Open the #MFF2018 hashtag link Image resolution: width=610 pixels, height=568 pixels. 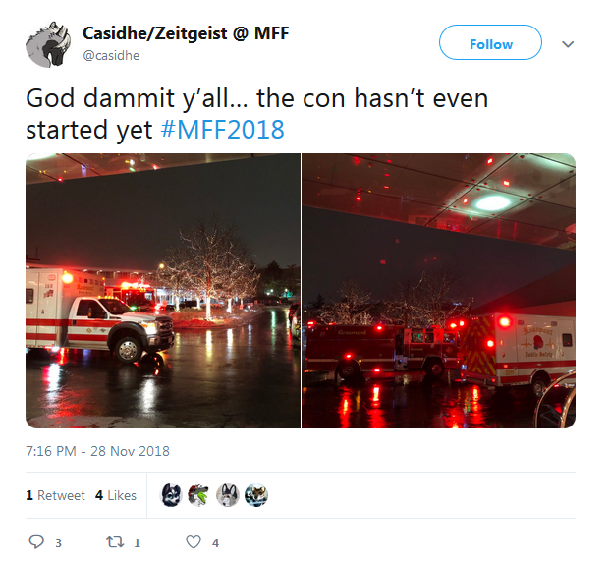223,130
